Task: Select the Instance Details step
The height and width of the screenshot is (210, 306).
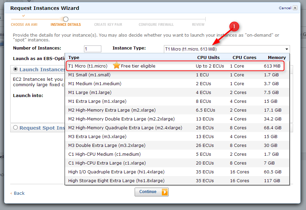Action: 66,24
